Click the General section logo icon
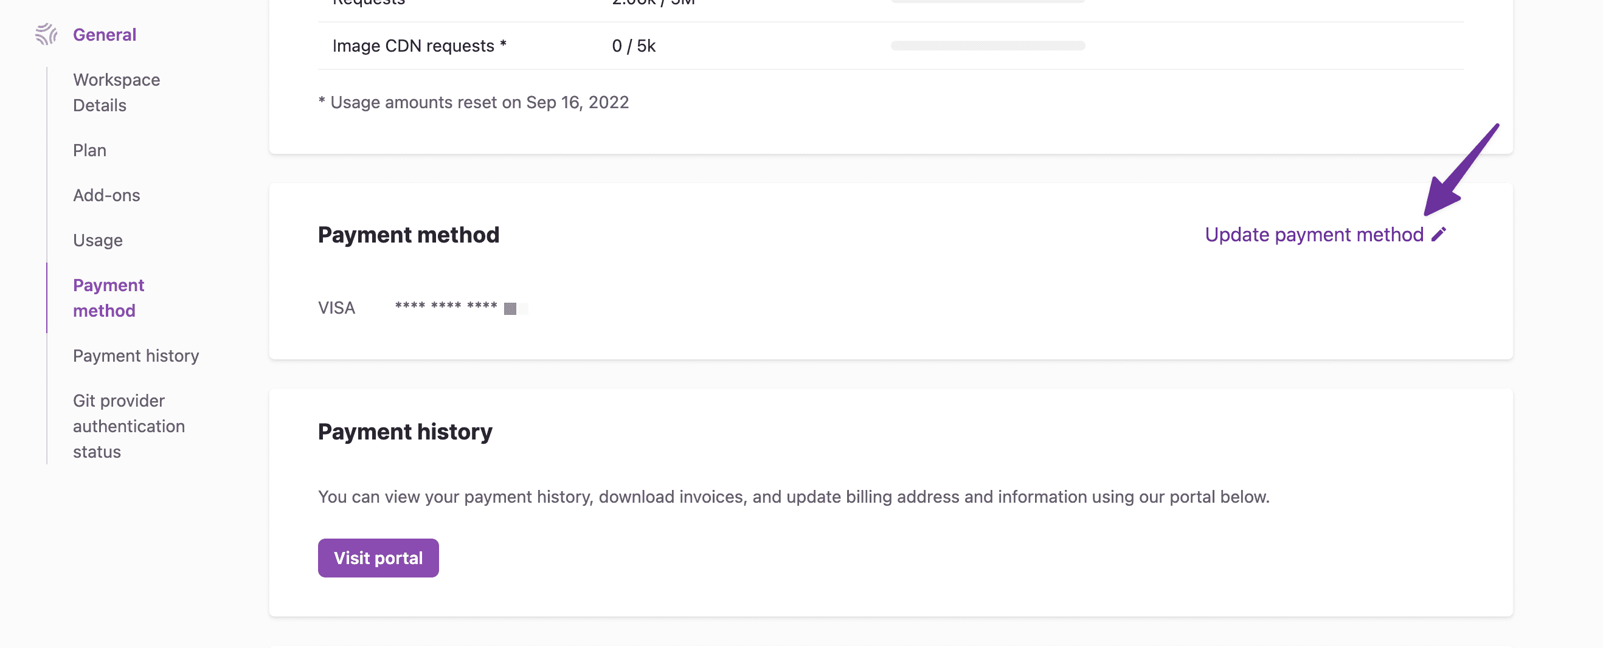Screen dimensions: 1603x648 click(46, 34)
